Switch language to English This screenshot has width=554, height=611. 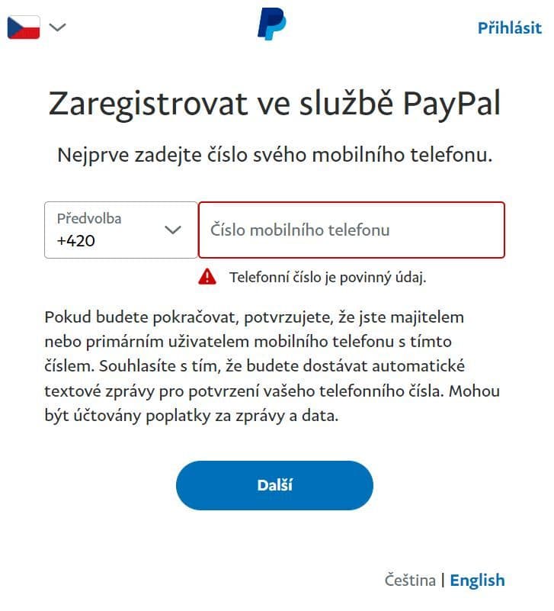[477, 580]
